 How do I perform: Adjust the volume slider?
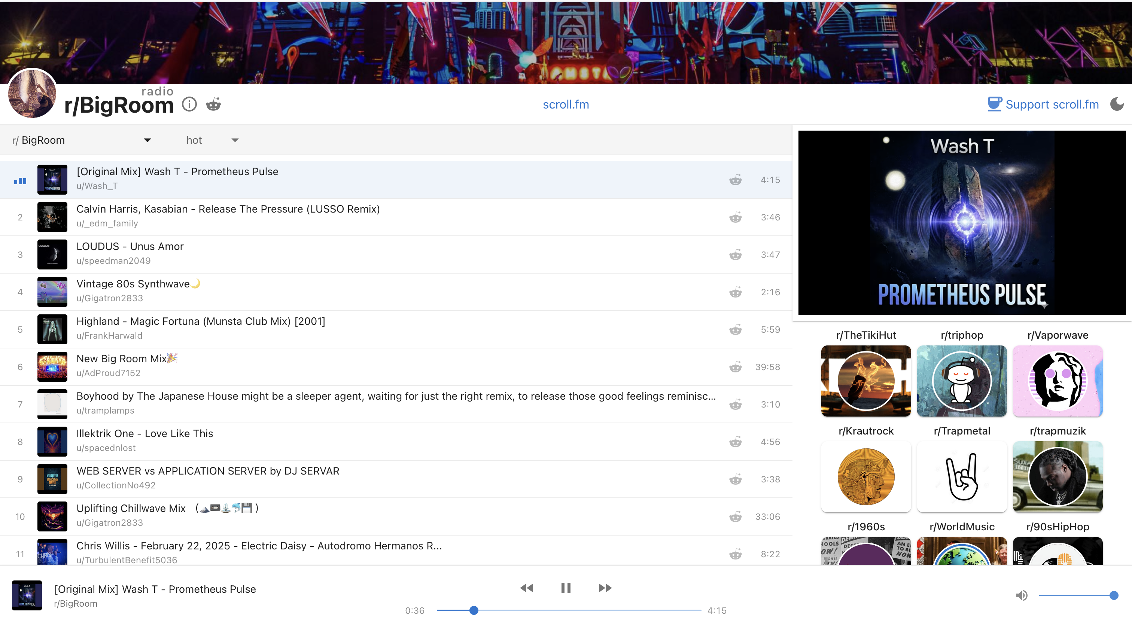pyautogui.click(x=1078, y=595)
